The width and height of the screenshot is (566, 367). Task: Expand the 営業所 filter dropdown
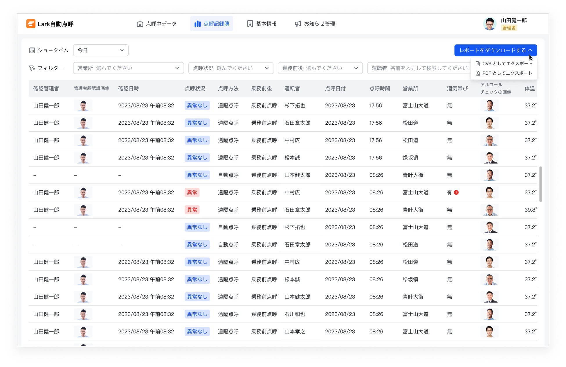pyautogui.click(x=128, y=68)
